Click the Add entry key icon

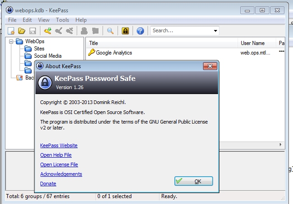click(x=48, y=31)
